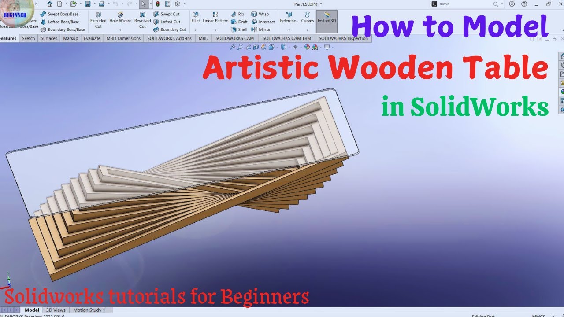Click the Wrap feature tool

coord(260,14)
